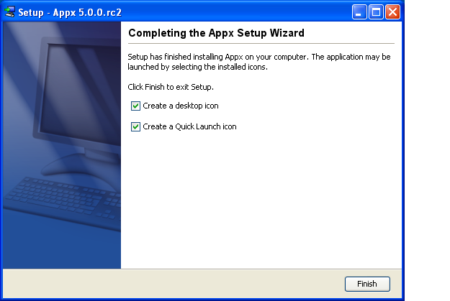Click the separator line under the wizard heading
The image size is (450, 301).
[x=261, y=43]
